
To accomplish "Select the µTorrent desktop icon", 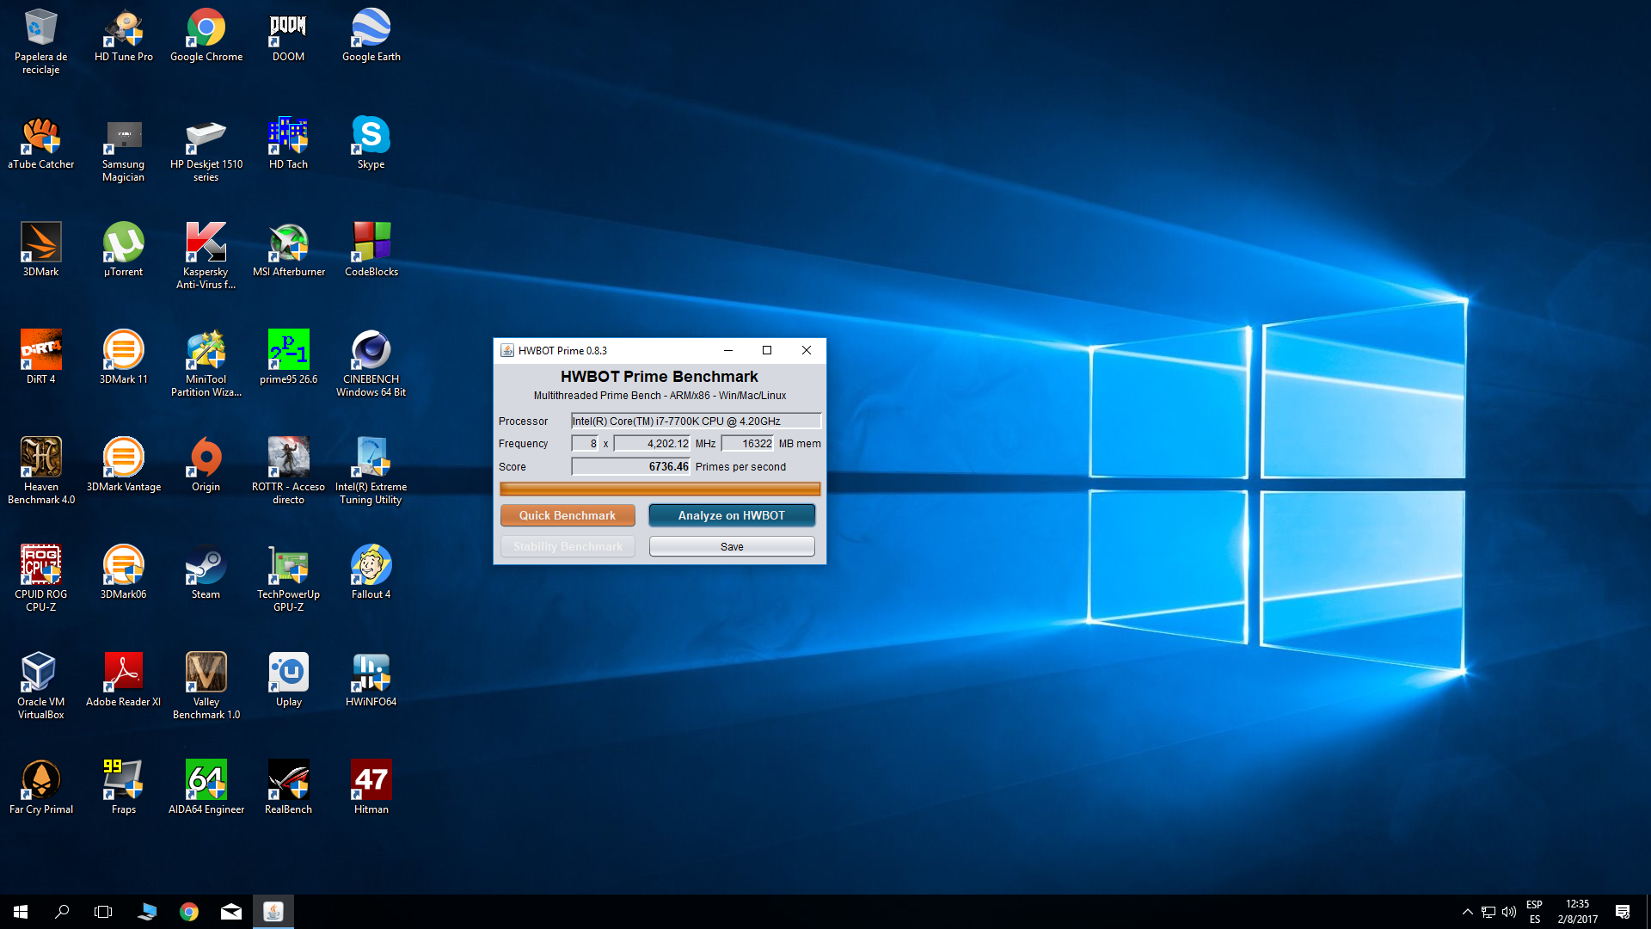I will click(x=124, y=250).
